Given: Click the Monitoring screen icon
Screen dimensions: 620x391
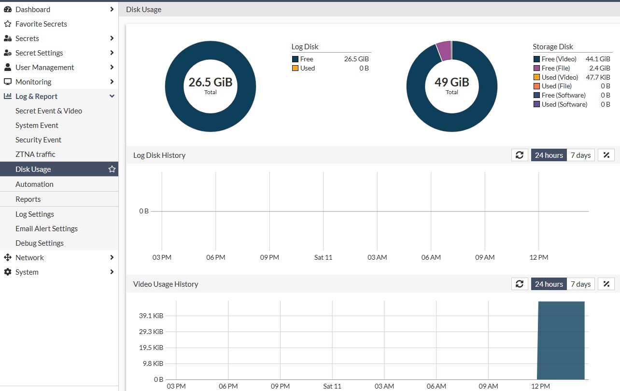Looking at the screenshot, I should point(7,82).
